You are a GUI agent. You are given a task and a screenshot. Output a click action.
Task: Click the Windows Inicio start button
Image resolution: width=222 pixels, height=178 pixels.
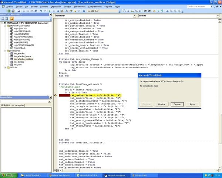tap(8, 175)
